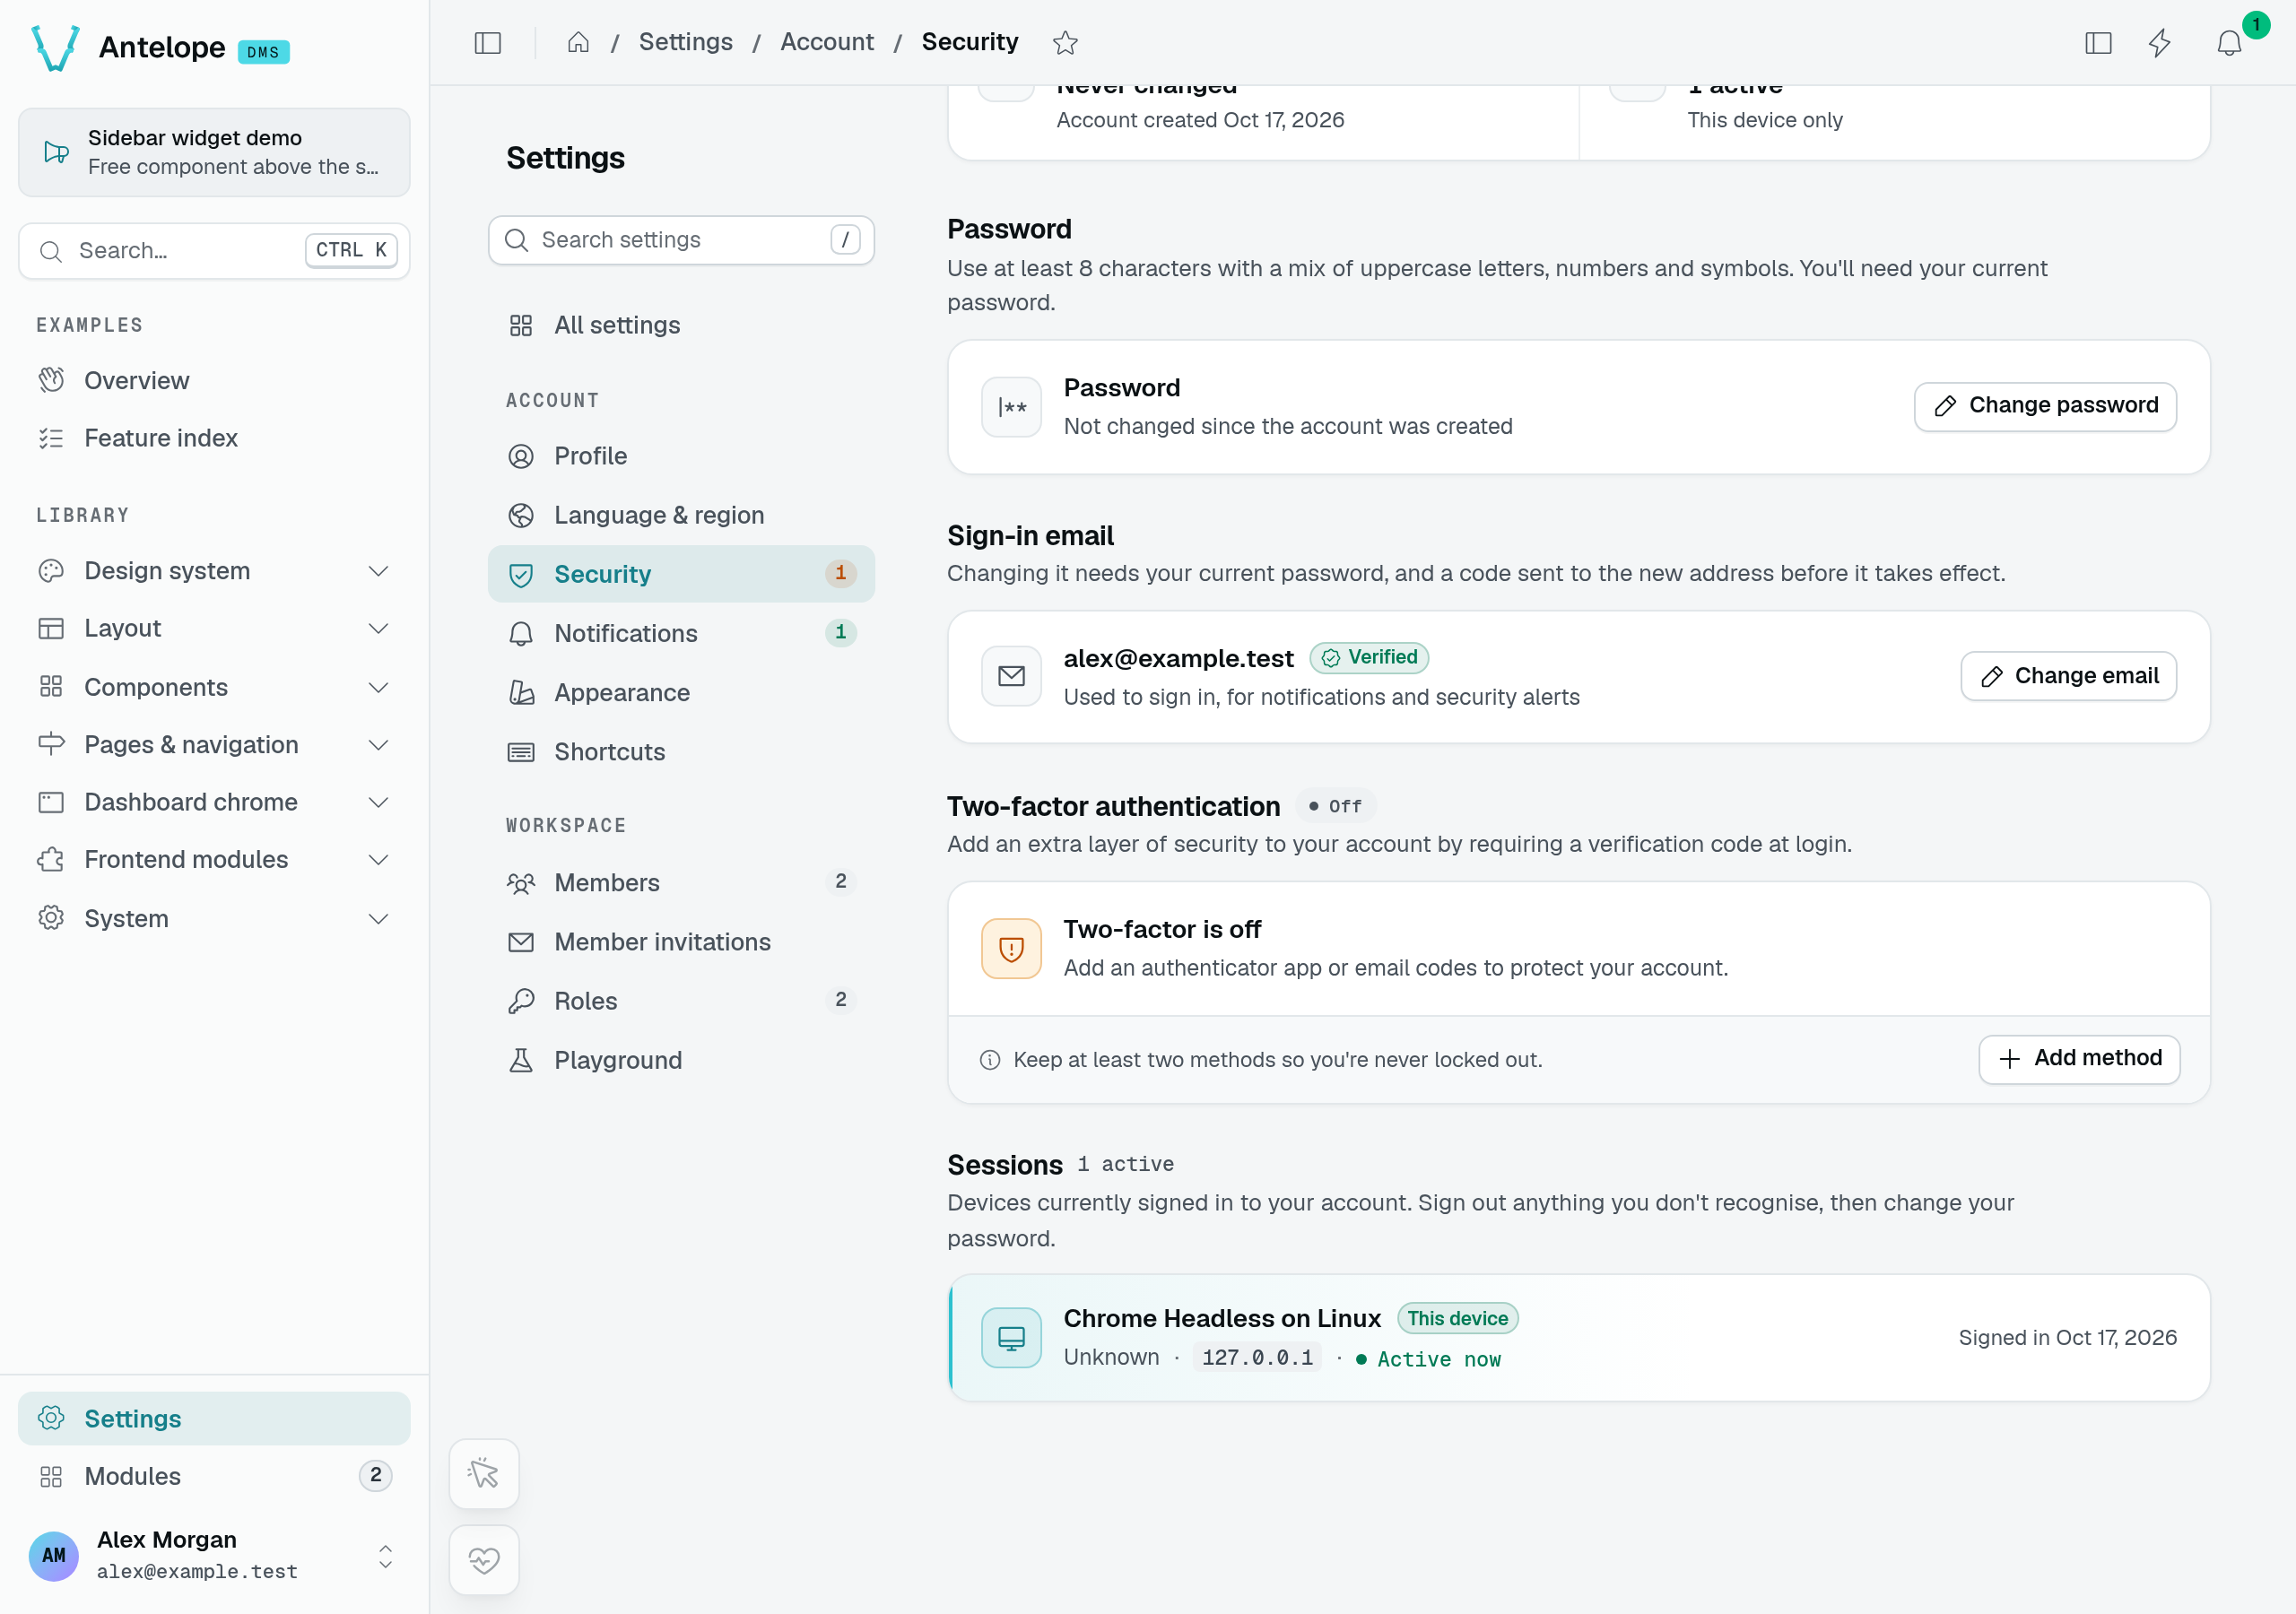The image size is (2296, 1614).
Task: Click the Chrome Headless session monitor icon
Action: (x=1011, y=1338)
